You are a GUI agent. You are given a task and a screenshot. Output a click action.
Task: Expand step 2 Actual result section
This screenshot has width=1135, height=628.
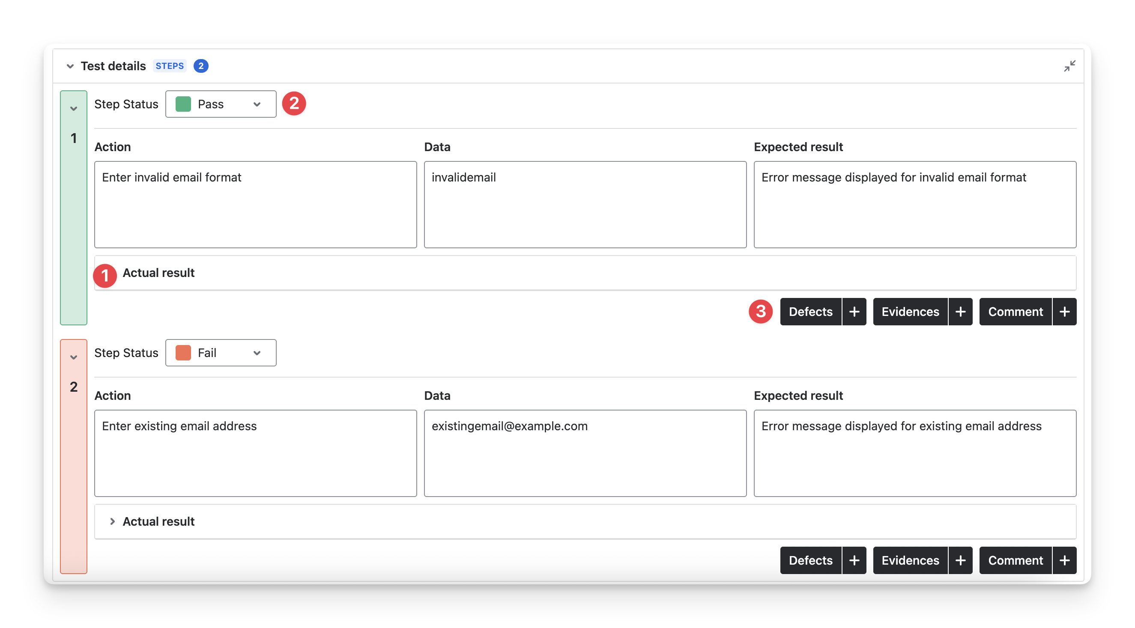(112, 521)
